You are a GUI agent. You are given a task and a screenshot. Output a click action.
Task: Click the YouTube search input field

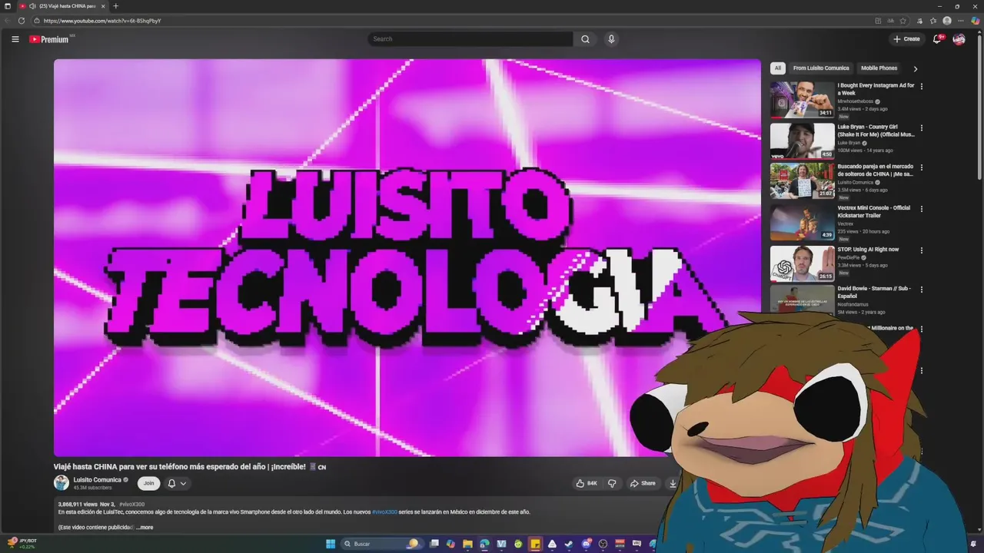pos(470,39)
